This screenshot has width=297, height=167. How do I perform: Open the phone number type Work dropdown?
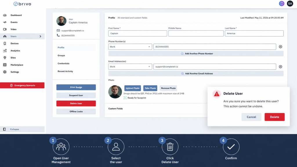(x=130, y=47)
